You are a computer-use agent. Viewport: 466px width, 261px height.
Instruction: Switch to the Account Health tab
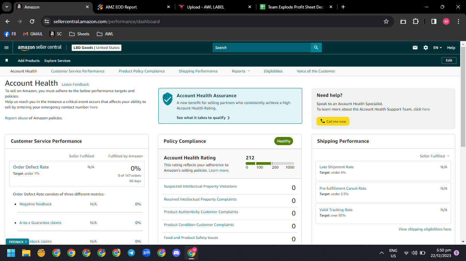24,71
